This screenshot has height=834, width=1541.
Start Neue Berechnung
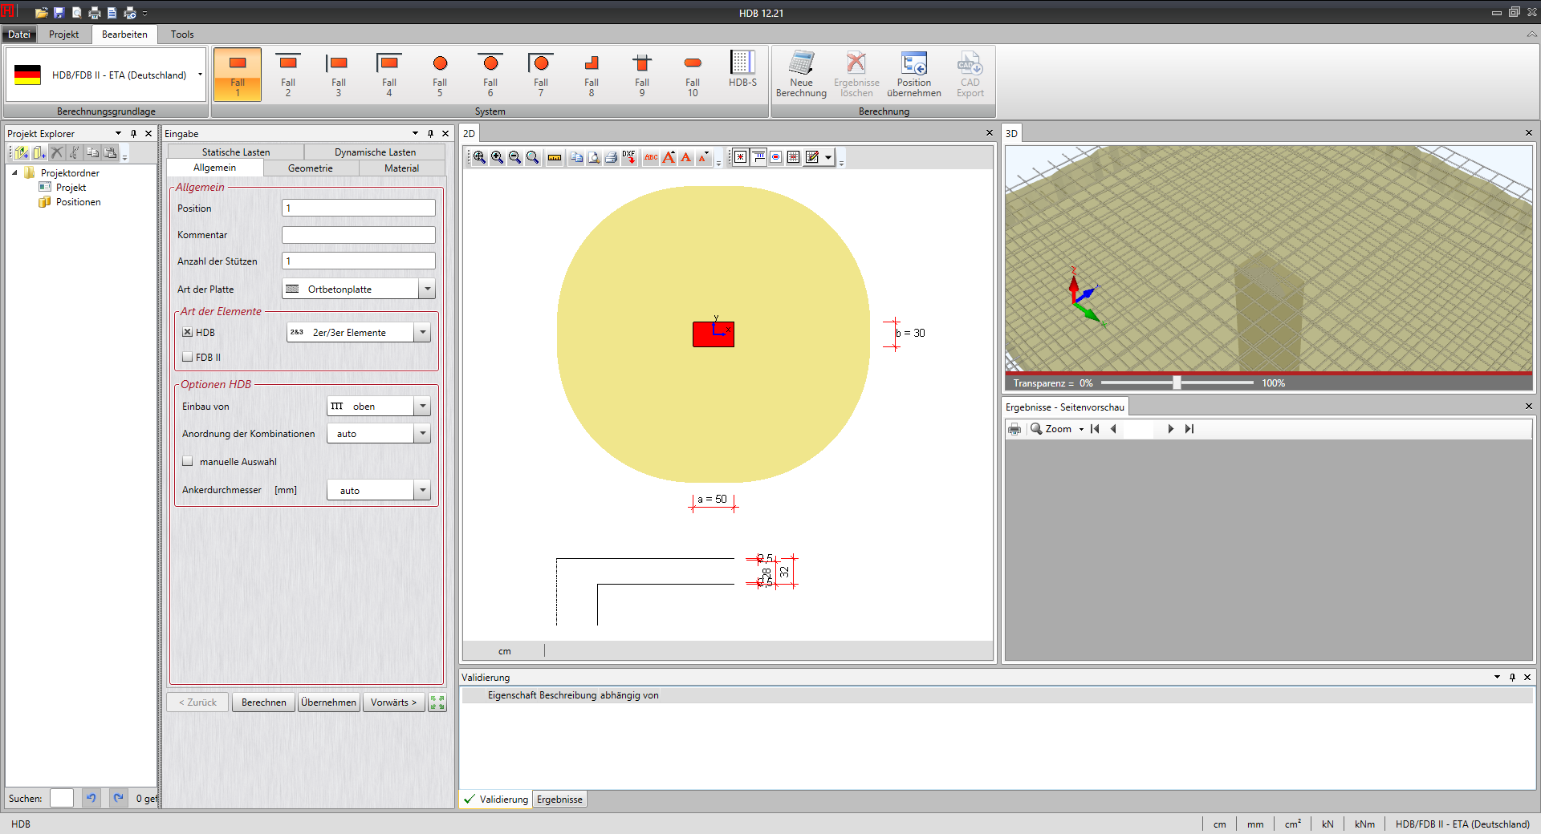801,75
